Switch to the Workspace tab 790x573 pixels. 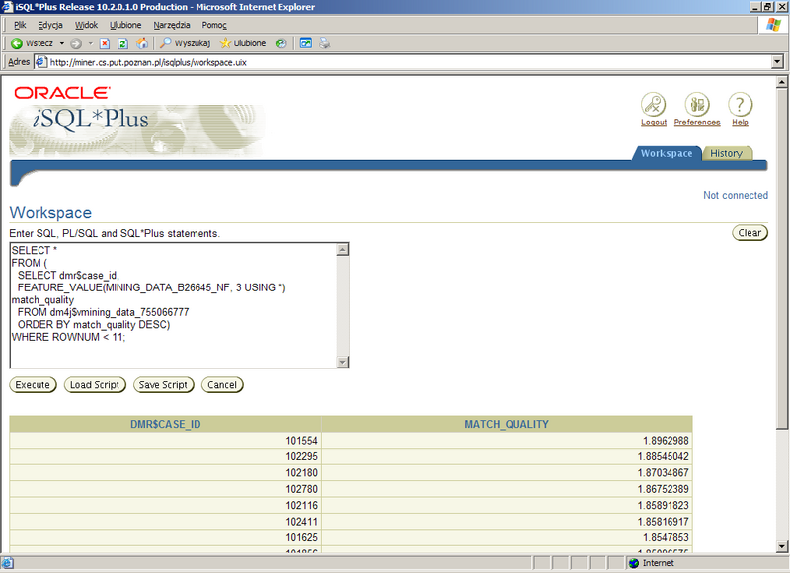[x=667, y=153]
